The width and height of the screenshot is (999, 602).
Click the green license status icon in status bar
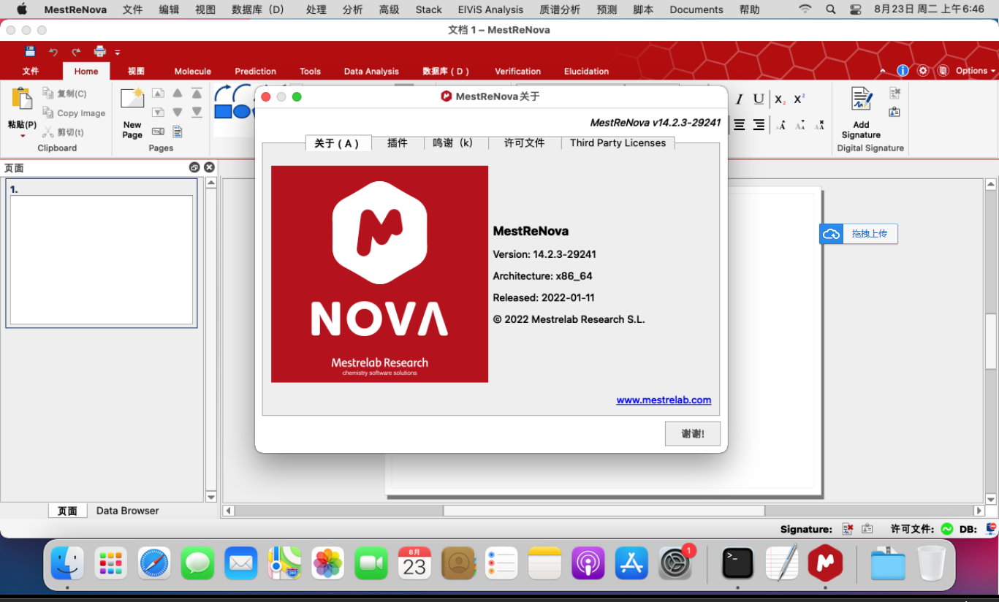(946, 528)
